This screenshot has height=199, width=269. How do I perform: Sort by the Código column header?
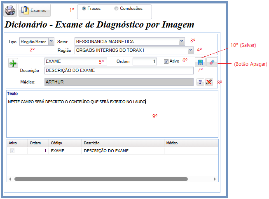(x=65, y=143)
